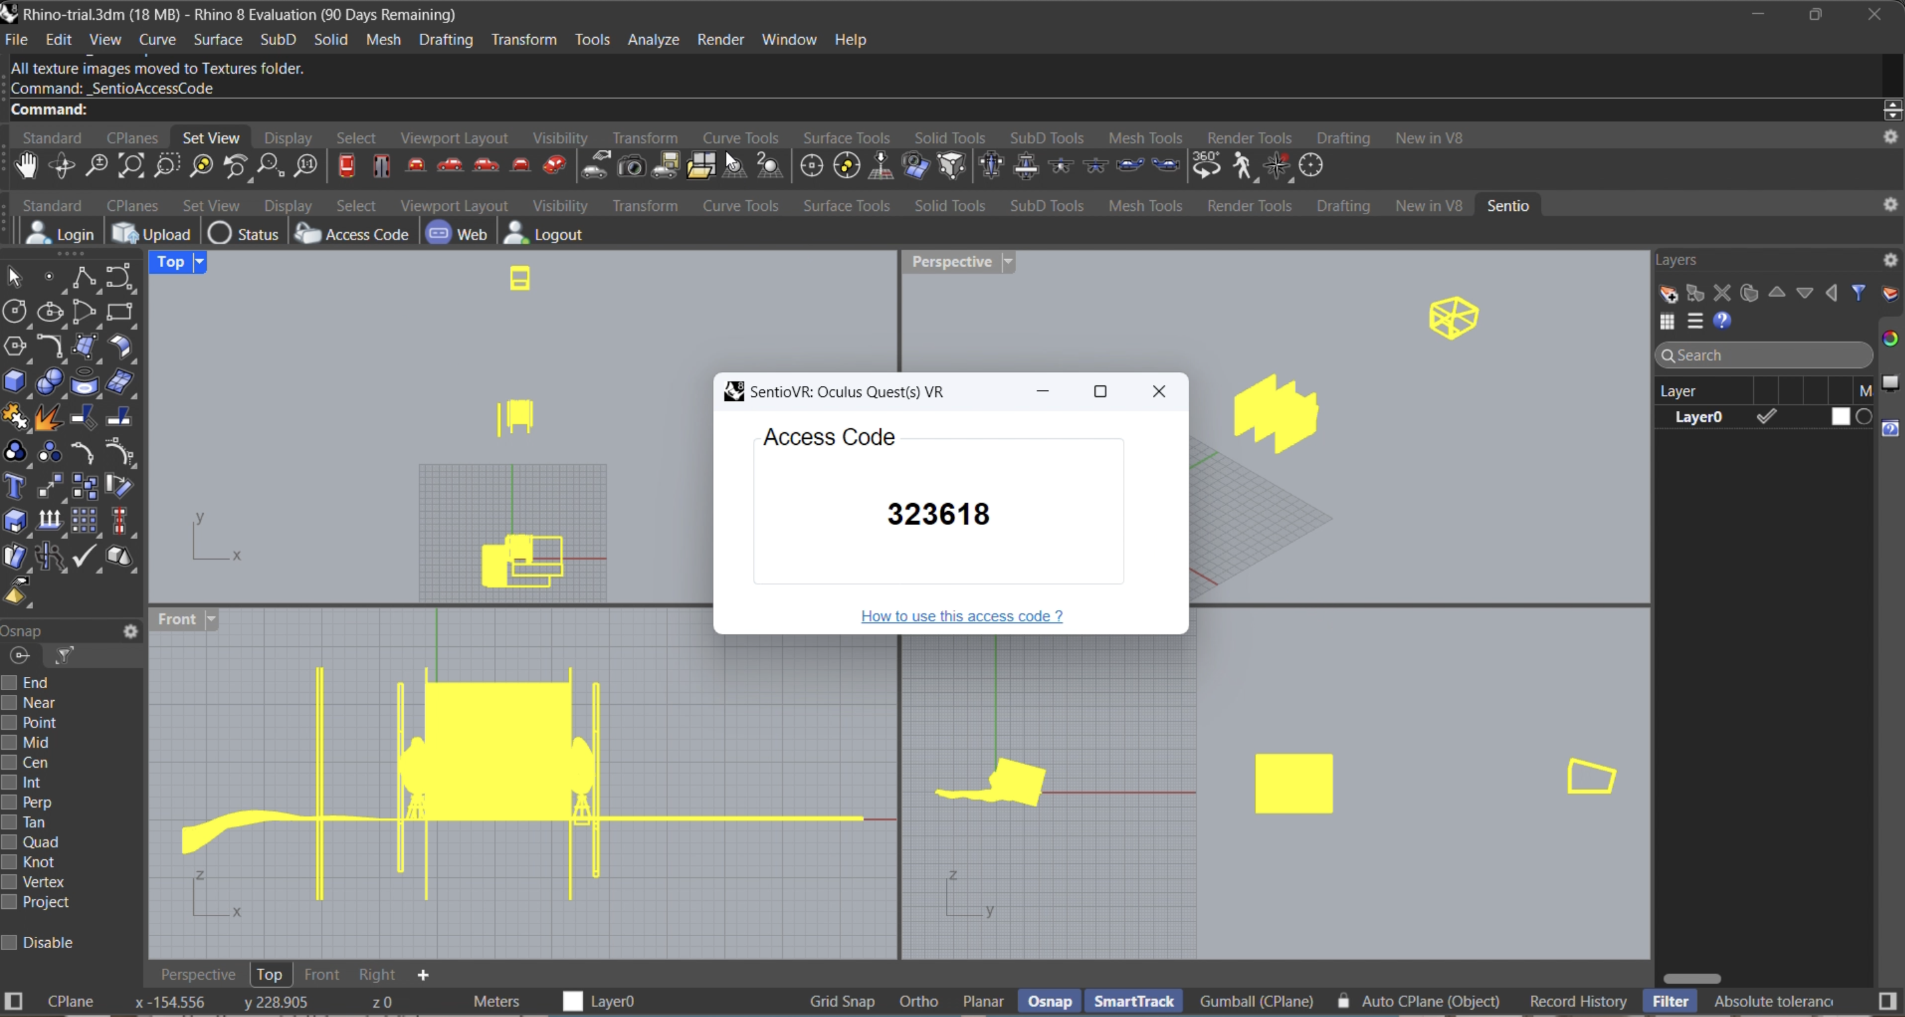Click the Rotate view icon
The width and height of the screenshot is (1905, 1017).
click(x=62, y=166)
